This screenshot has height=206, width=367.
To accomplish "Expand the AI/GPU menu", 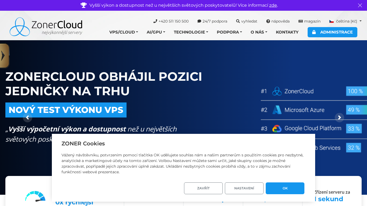I will point(156,32).
